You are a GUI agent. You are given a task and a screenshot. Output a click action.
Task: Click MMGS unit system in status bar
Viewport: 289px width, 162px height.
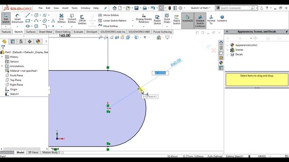point(262,156)
